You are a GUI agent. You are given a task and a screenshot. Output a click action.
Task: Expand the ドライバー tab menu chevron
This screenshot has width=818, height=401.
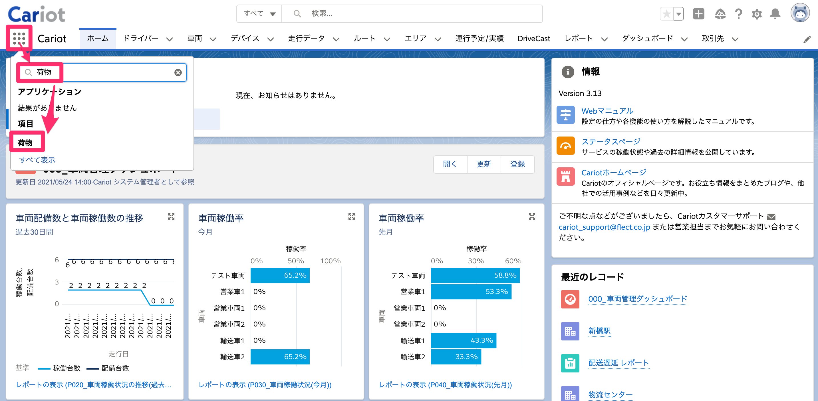170,39
